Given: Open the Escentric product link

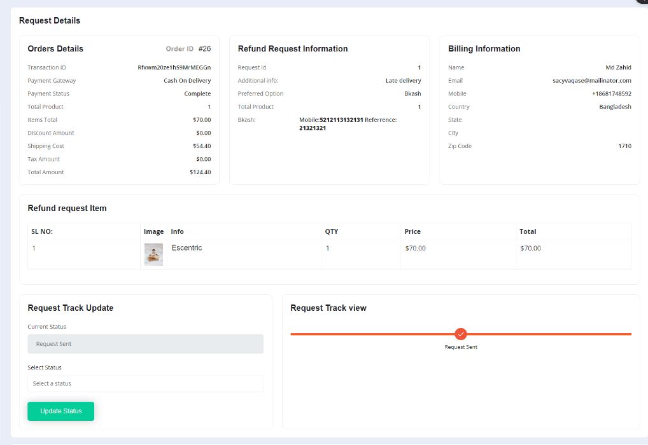Looking at the screenshot, I should [x=186, y=247].
